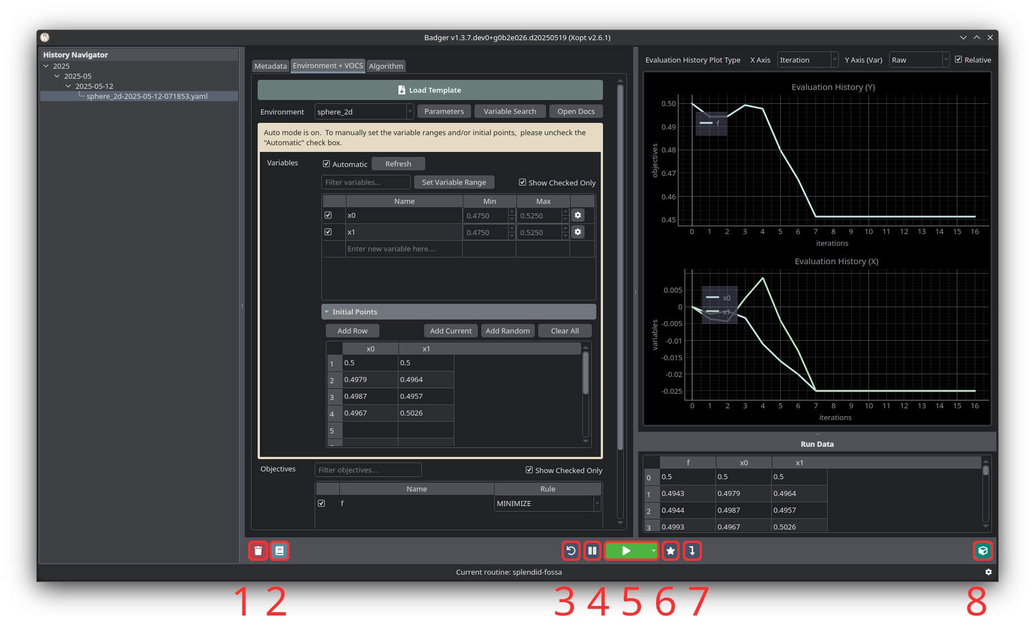Toggle variables Show Checked Only checkbox
This screenshot has height=625, width=1035.
(x=523, y=182)
